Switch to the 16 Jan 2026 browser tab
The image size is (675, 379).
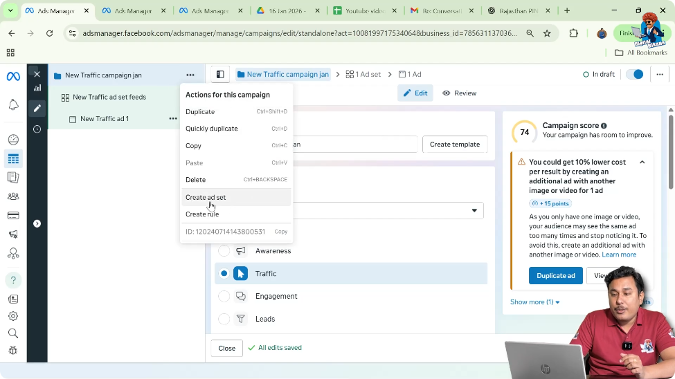tap(289, 11)
